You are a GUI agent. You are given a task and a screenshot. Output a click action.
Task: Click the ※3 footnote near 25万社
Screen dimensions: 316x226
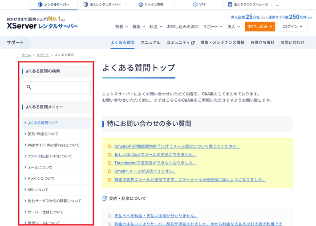click(263, 18)
